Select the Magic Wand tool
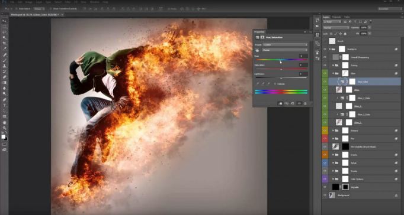The height and width of the screenshot is (215, 404). pyautogui.click(x=4, y=38)
